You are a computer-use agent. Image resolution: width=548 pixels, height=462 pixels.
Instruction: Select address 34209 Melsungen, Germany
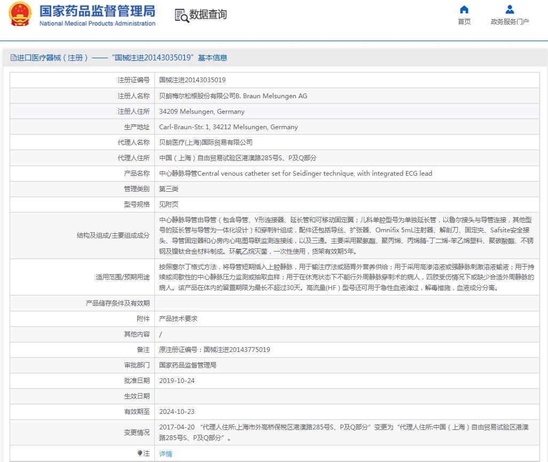tap(202, 112)
